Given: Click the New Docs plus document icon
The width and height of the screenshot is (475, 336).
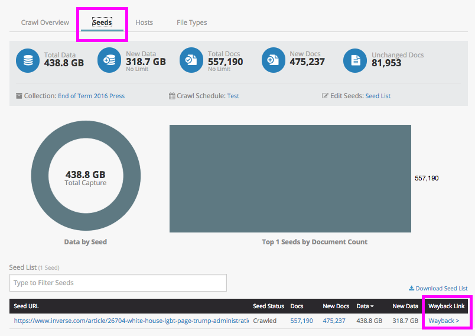Looking at the screenshot, I should pyautogui.click(x=274, y=60).
